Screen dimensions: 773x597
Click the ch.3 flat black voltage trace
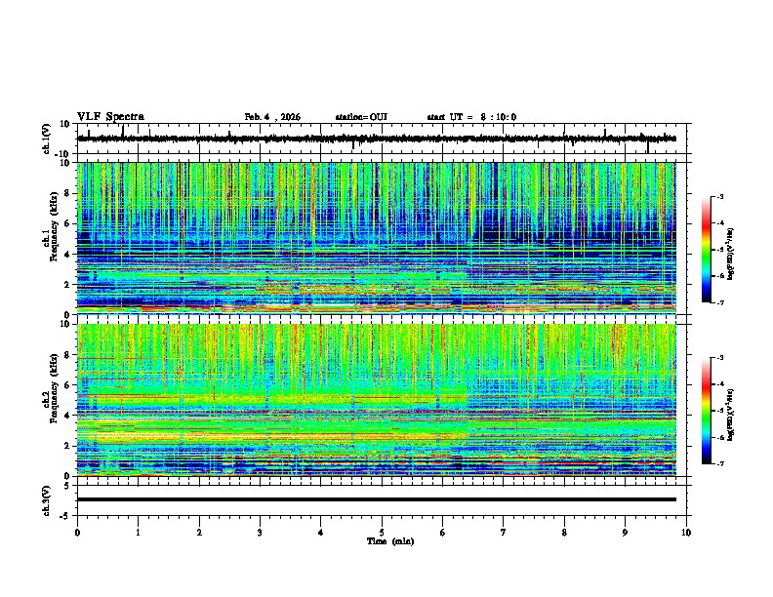[377, 499]
